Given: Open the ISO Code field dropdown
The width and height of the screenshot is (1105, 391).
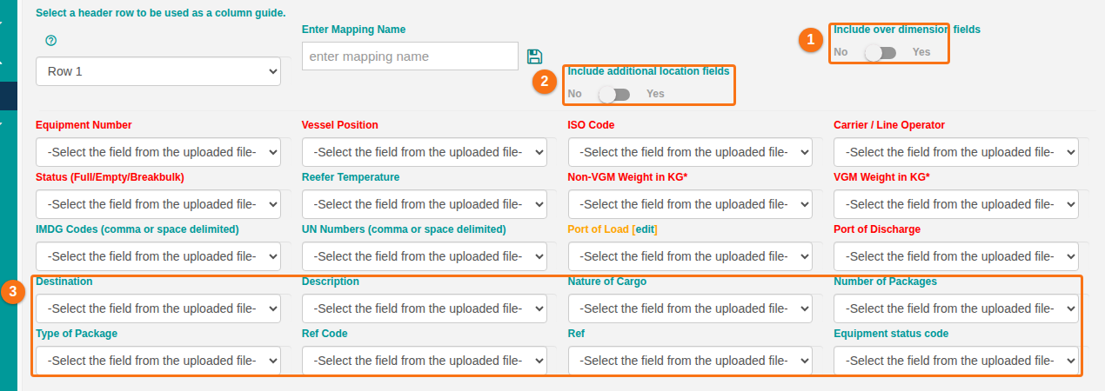Looking at the screenshot, I should click(690, 152).
